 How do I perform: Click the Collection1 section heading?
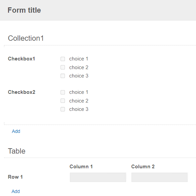pos(26,38)
